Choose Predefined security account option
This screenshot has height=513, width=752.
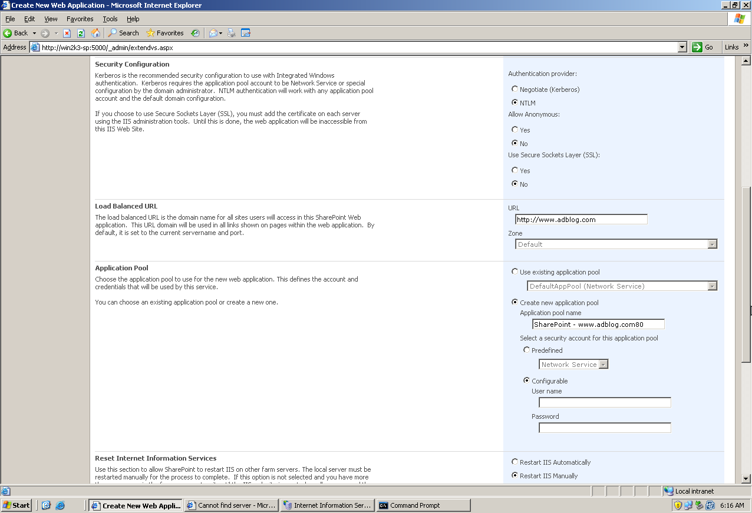pos(526,350)
